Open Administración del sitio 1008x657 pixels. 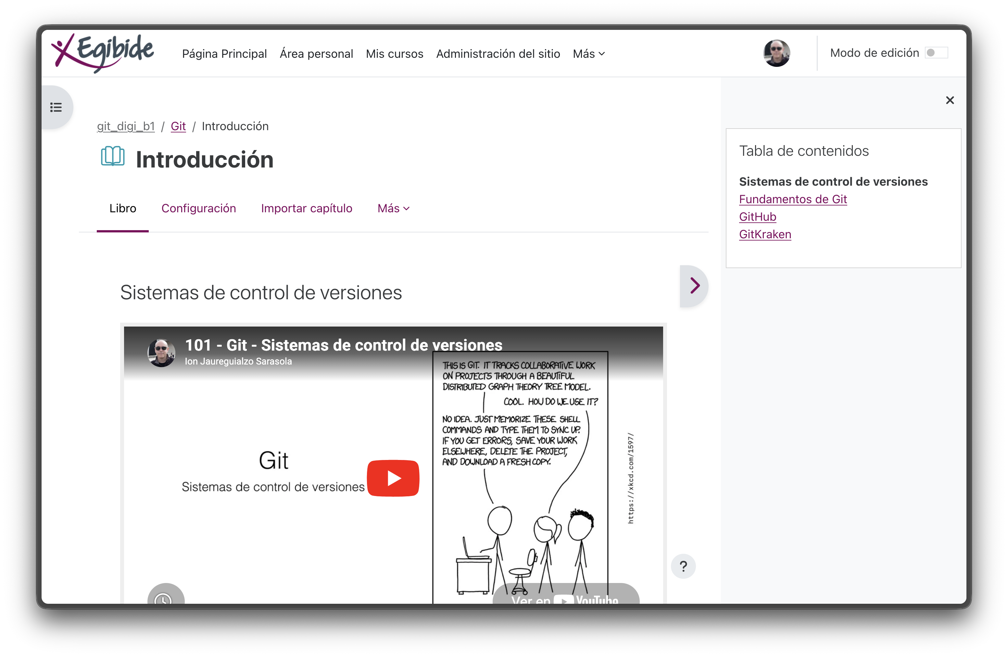tap(498, 54)
